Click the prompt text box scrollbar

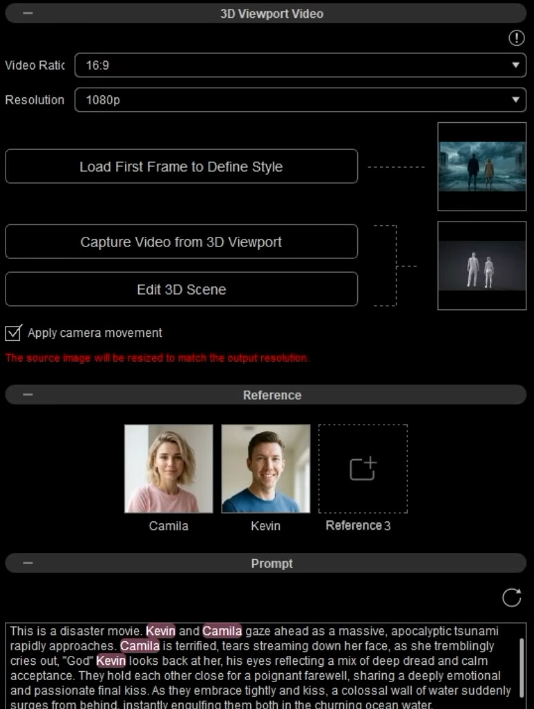[x=522, y=668]
